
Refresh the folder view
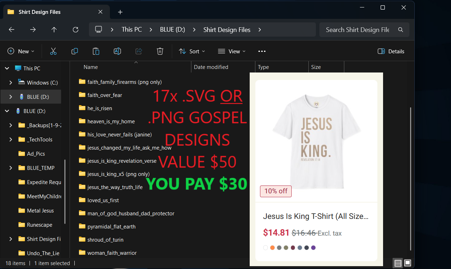pyautogui.click(x=75, y=29)
